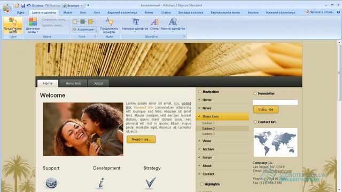This screenshot has height=192, width=342.
Task: Click the Read more... button
Action: point(141,139)
